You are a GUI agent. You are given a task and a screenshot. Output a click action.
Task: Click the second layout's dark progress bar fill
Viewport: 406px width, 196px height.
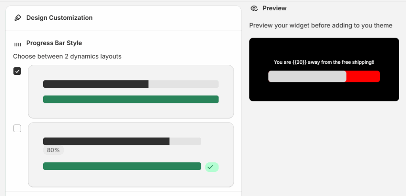point(106,141)
